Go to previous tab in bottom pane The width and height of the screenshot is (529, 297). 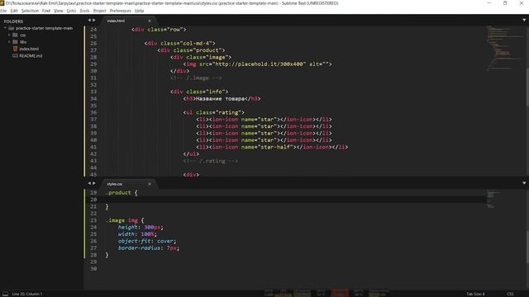pyautogui.click(x=89, y=183)
